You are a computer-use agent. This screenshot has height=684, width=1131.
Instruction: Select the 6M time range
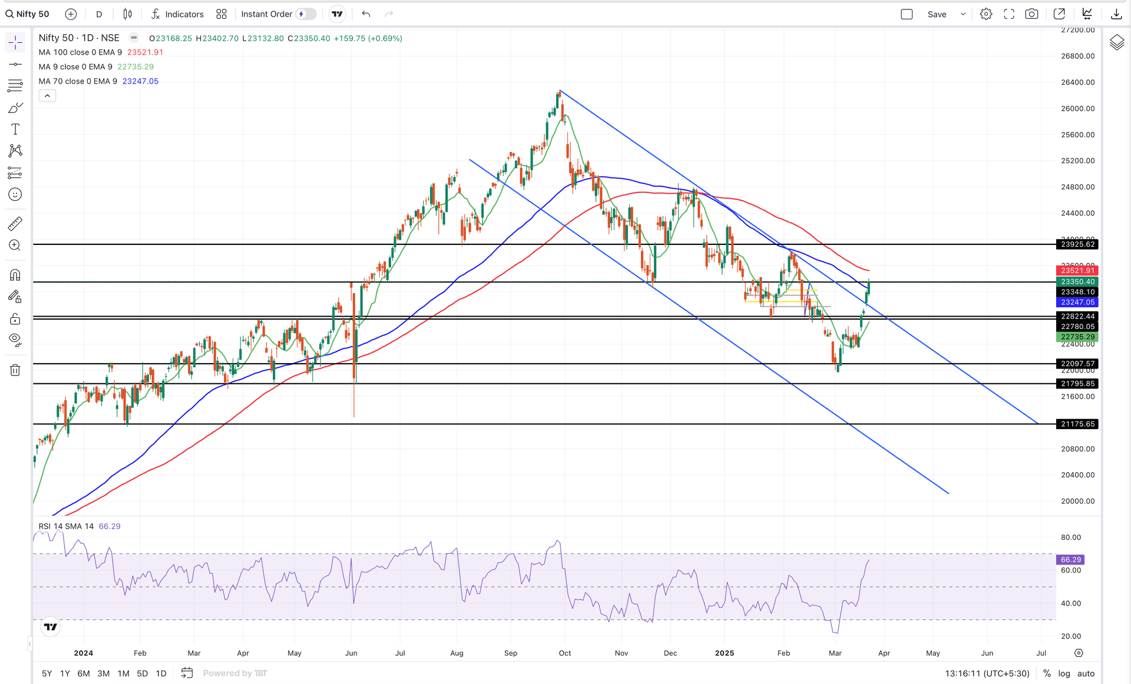[x=84, y=673]
